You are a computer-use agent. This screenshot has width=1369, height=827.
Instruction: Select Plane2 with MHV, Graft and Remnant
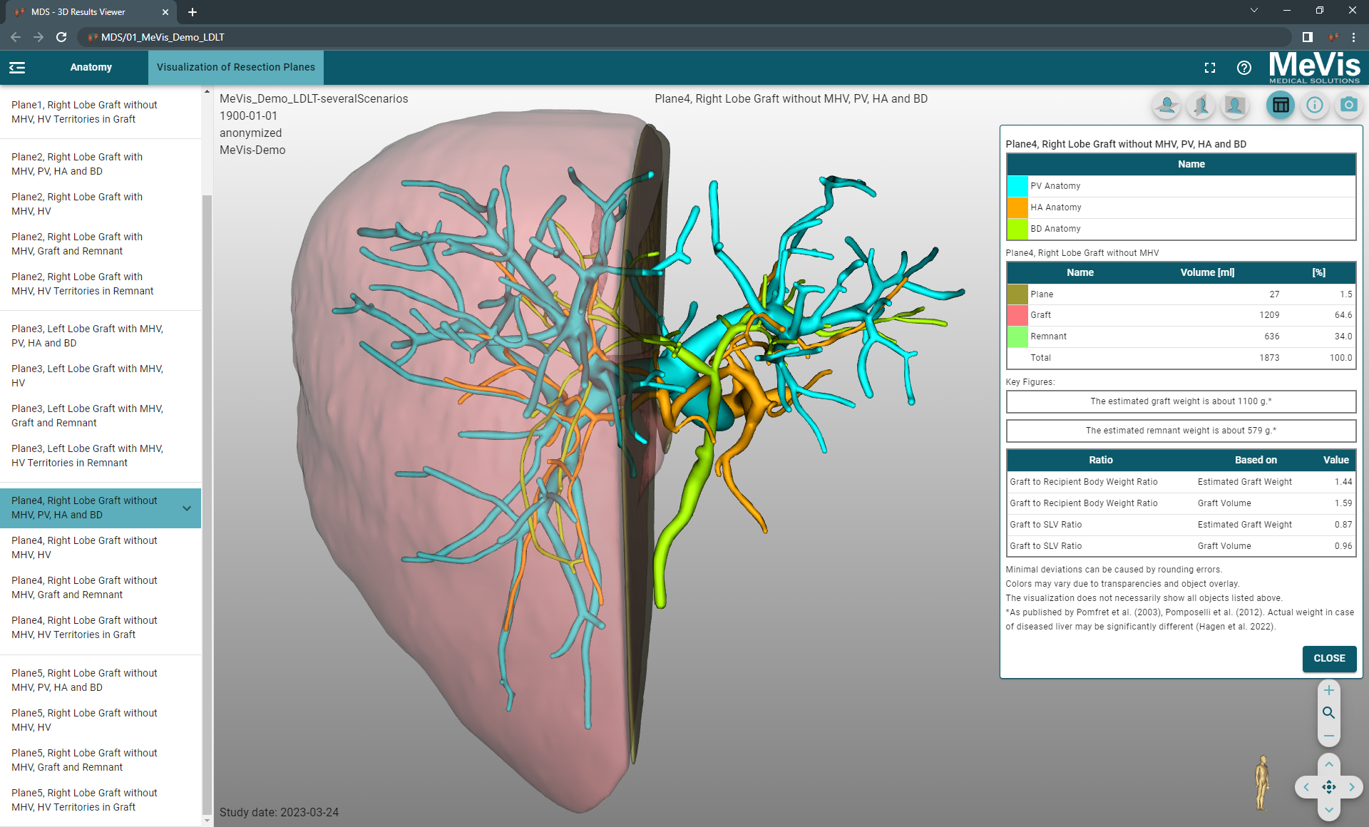tap(101, 244)
